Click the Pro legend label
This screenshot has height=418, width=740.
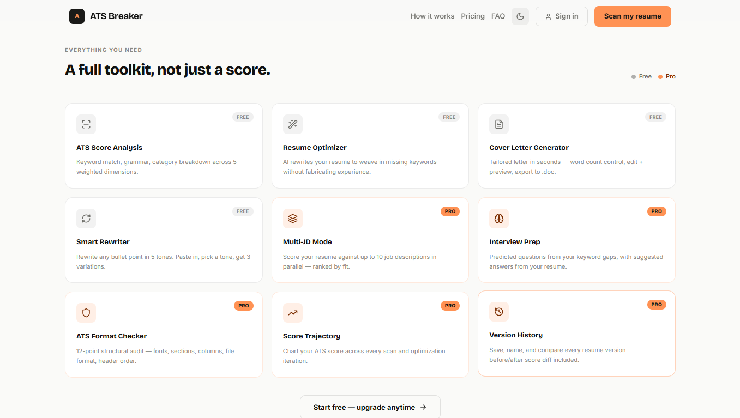(x=671, y=77)
